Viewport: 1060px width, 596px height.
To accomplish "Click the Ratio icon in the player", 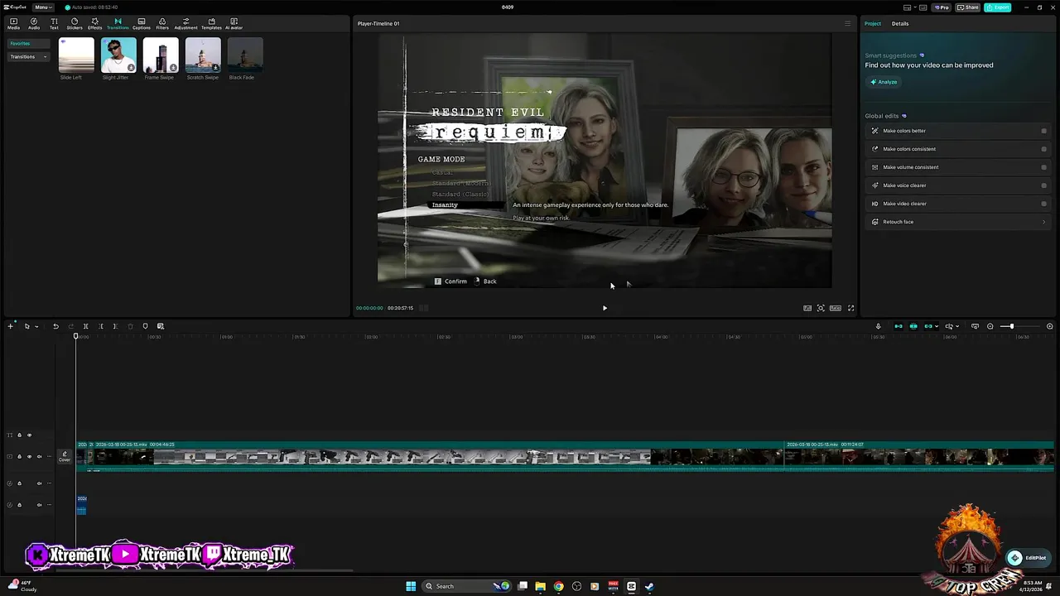I will (836, 308).
